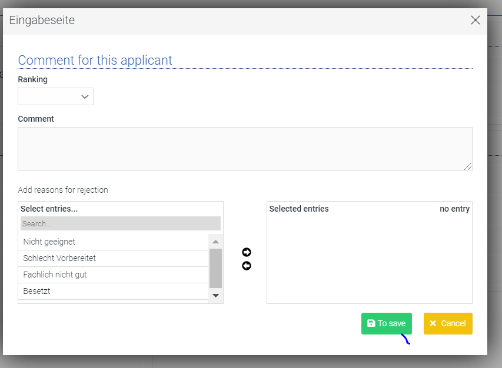The image size is (502, 368).
Task: Click the yellow Cancel button
Action: (x=448, y=323)
